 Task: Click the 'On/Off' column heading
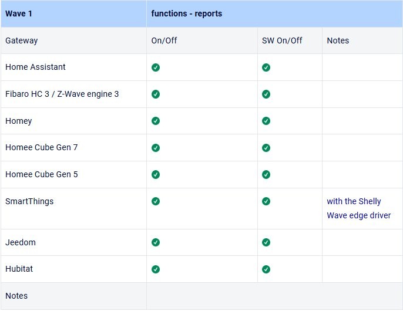click(164, 40)
